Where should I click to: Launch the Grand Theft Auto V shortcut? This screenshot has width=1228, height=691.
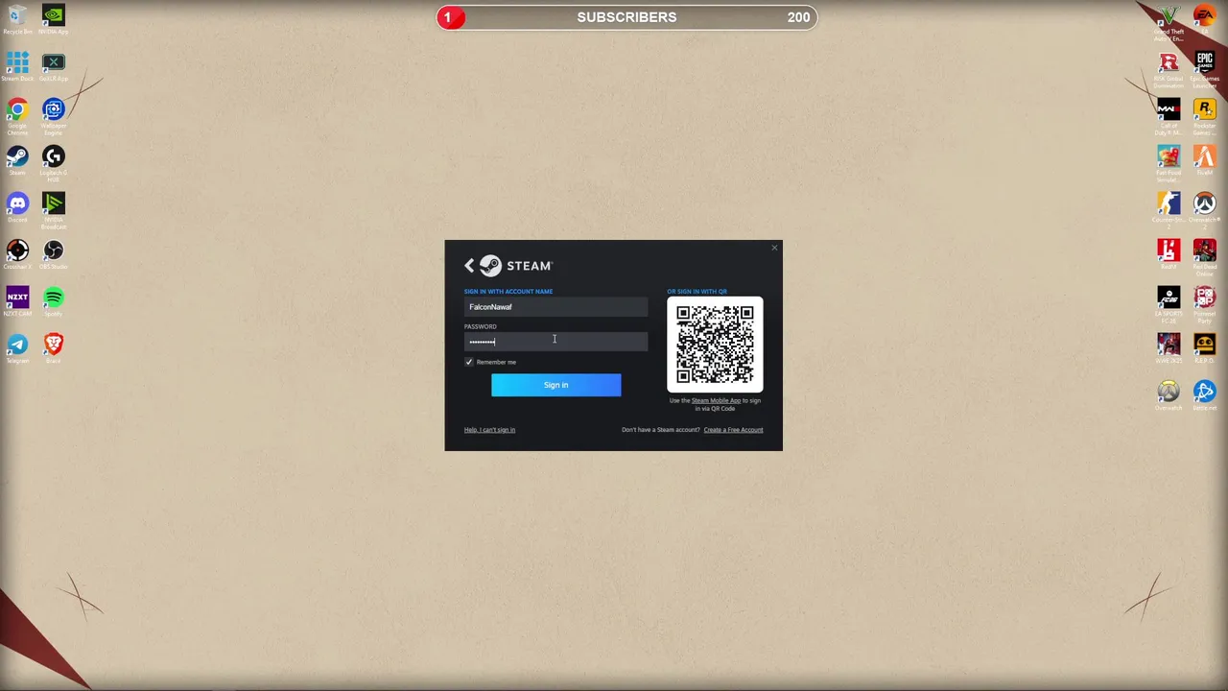1169,21
